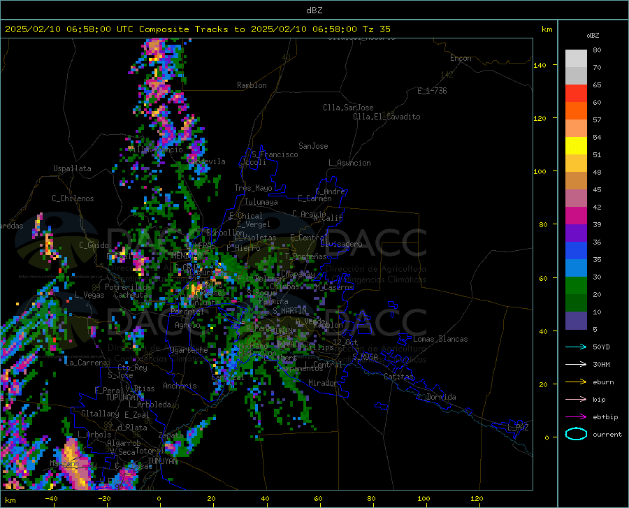Viewport: 629px width, 508px height.
Task: Select the light blue 30-35 dBZ swatch
Action: [576, 268]
